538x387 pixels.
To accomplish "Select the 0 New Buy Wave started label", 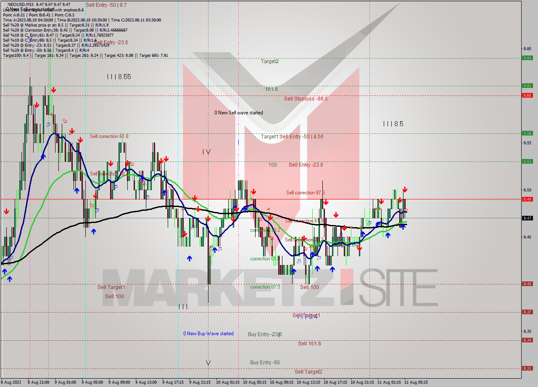I will click(208, 334).
